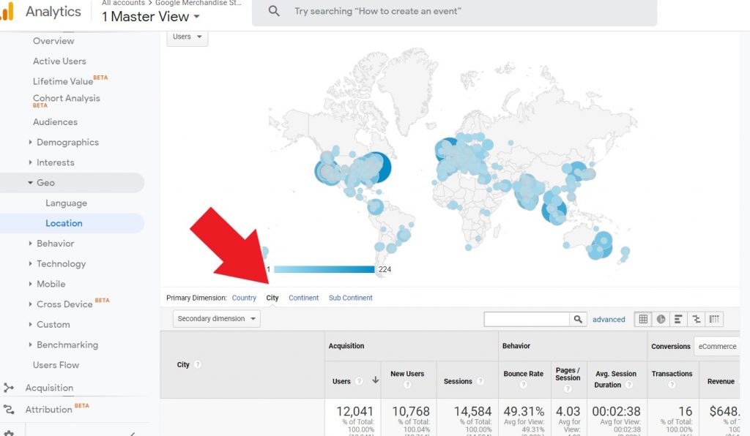The width and height of the screenshot is (750, 436).
Task: Expand the Benchmarking section
Action: click(x=67, y=345)
